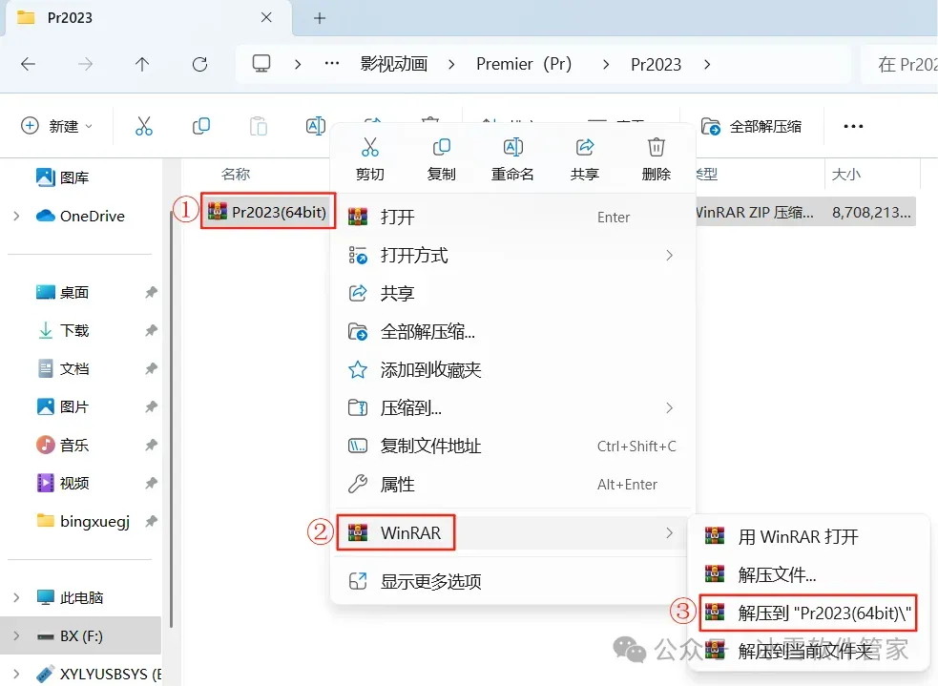Click the toolbar scissors Cut icon
938x686 pixels.
[x=143, y=126]
